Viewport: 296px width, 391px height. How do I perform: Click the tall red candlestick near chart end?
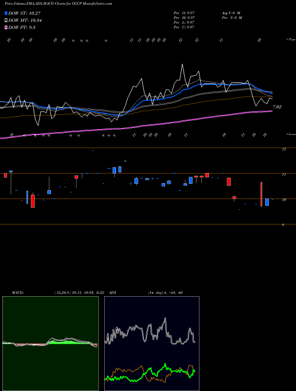(x=261, y=194)
